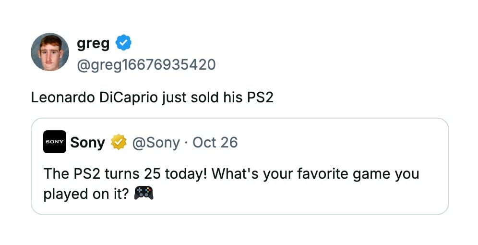The width and height of the screenshot is (478, 245).
Task: Open the Sony display name in quoted tweet
Action: click(x=87, y=142)
